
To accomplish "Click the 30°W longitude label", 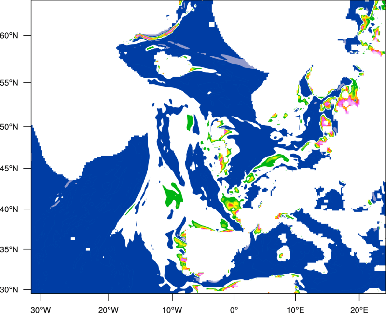I will coord(41,310).
